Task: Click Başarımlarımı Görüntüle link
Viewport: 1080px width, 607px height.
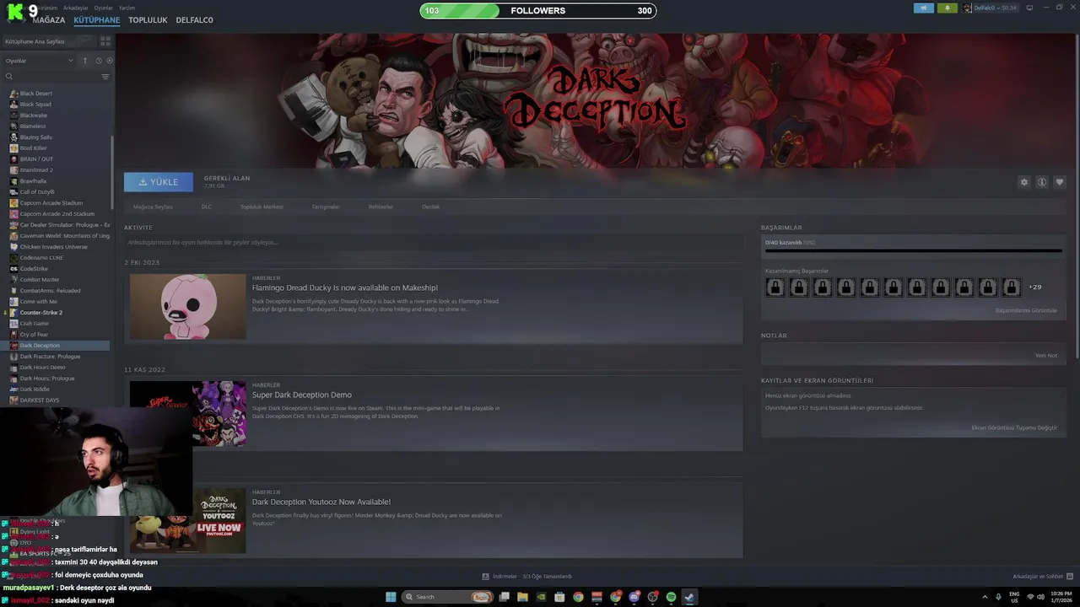Action: click(1026, 310)
